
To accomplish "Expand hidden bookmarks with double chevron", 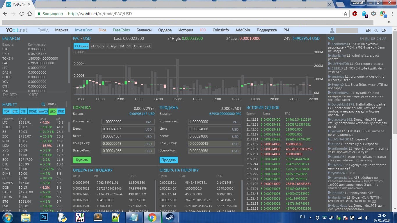I will [x=389, y=22].
